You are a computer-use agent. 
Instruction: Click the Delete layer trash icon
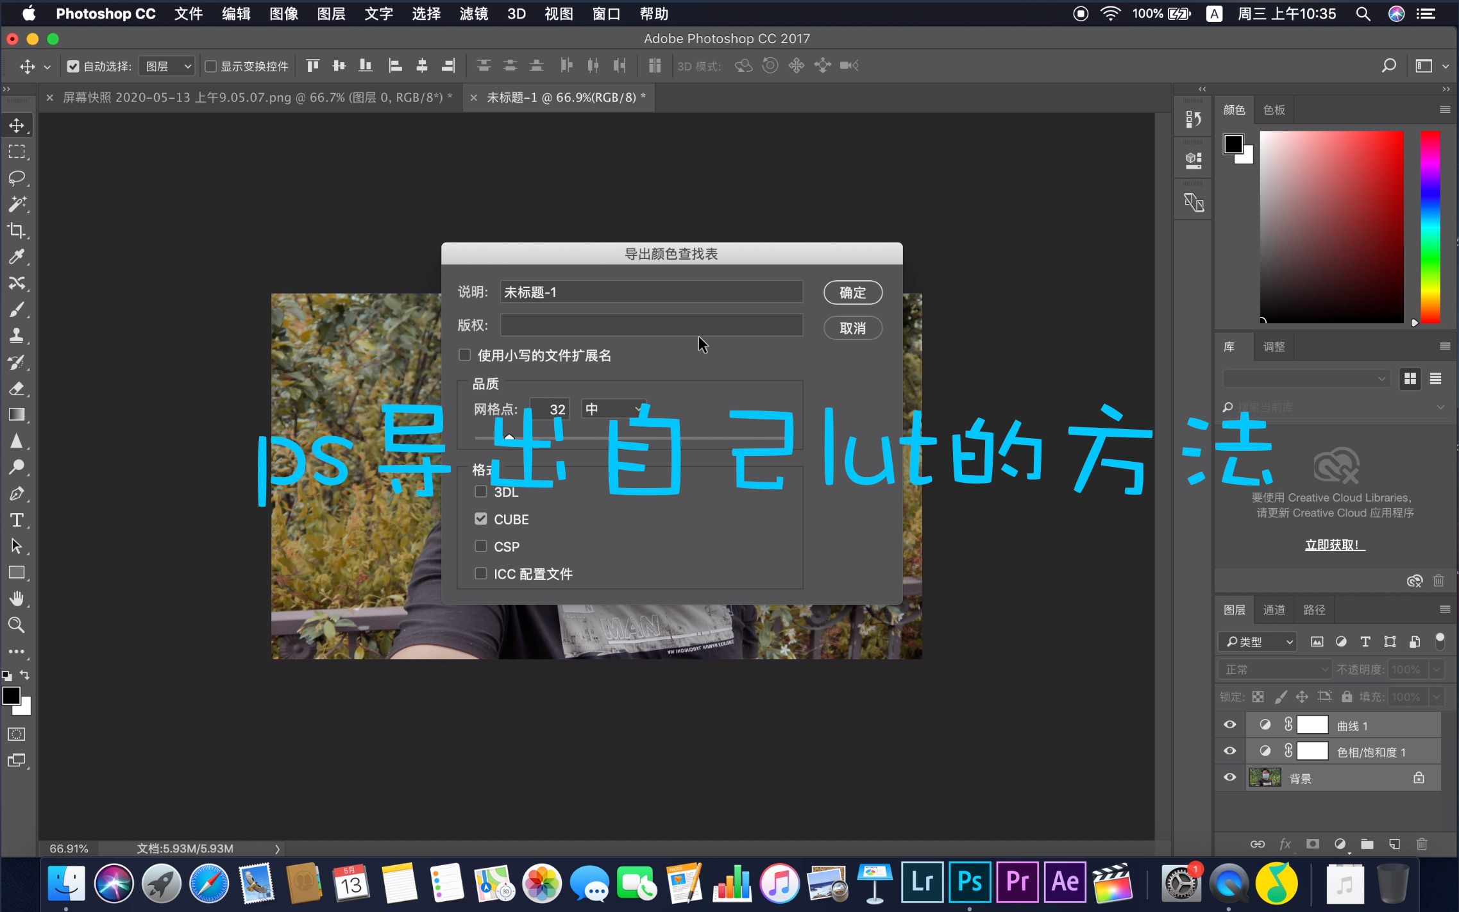(x=1422, y=844)
